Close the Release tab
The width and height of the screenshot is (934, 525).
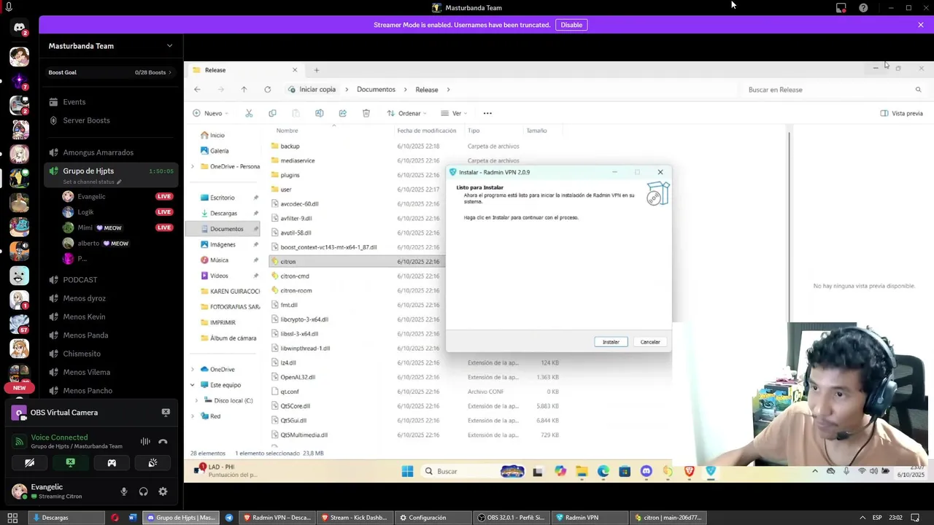click(x=295, y=70)
